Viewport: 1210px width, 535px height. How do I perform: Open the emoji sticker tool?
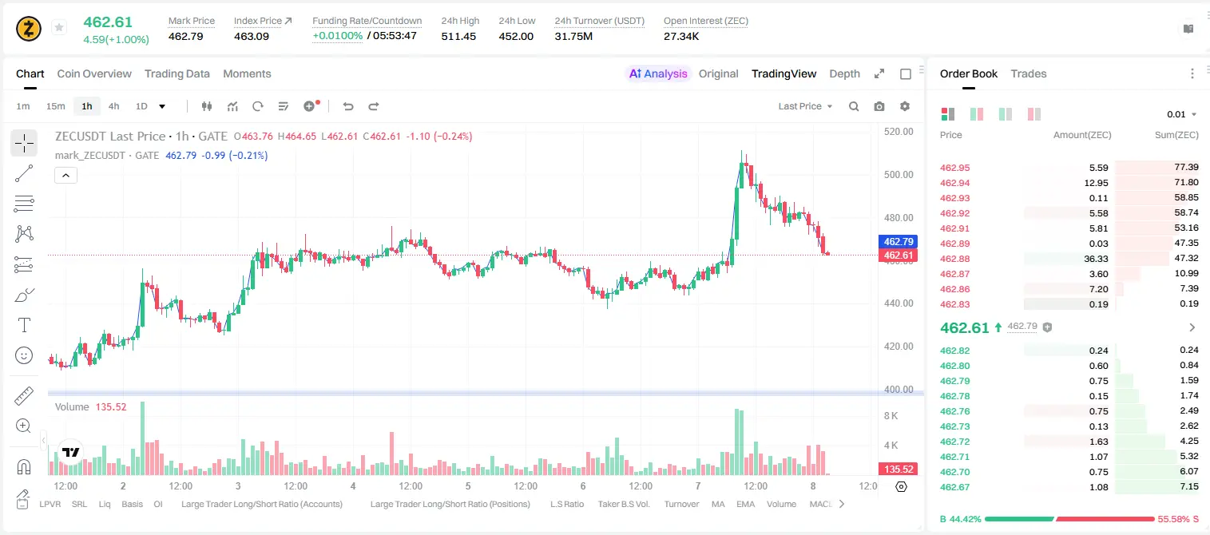tap(24, 355)
